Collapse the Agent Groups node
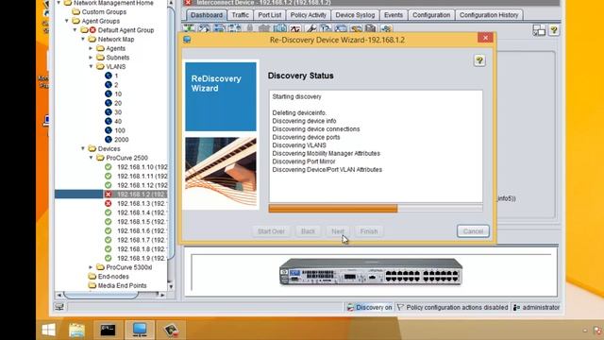 point(67,21)
